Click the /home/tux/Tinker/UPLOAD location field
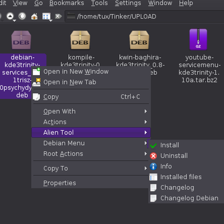 (144, 16)
